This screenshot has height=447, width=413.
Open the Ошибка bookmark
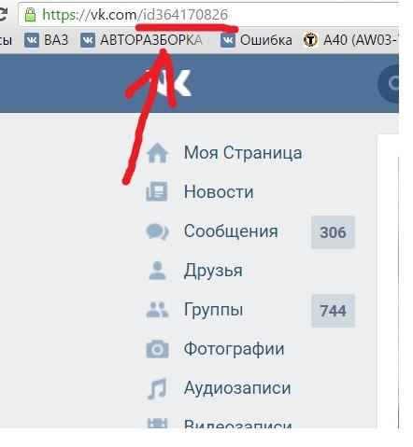click(x=256, y=40)
